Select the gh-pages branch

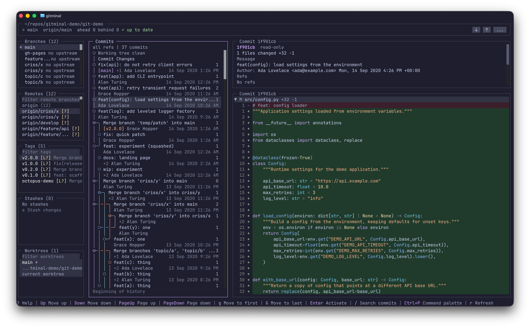click(x=51, y=53)
